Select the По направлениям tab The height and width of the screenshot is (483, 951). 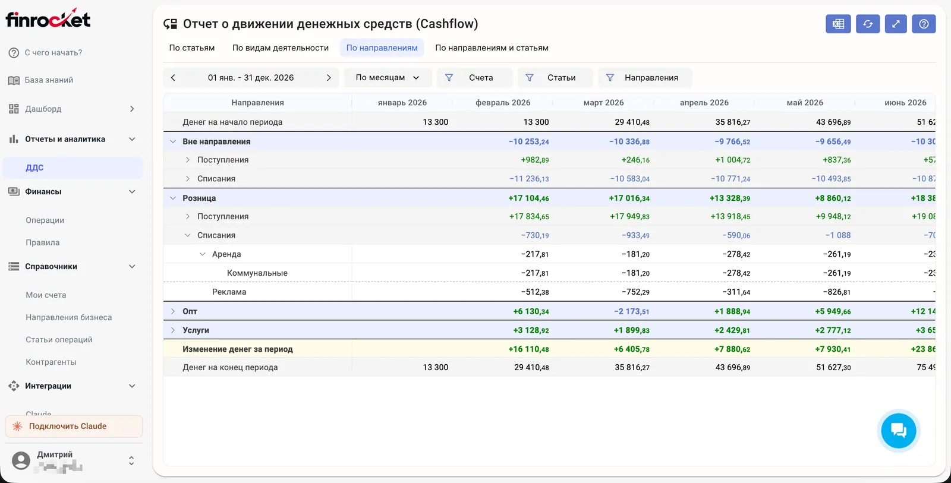pyautogui.click(x=382, y=48)
